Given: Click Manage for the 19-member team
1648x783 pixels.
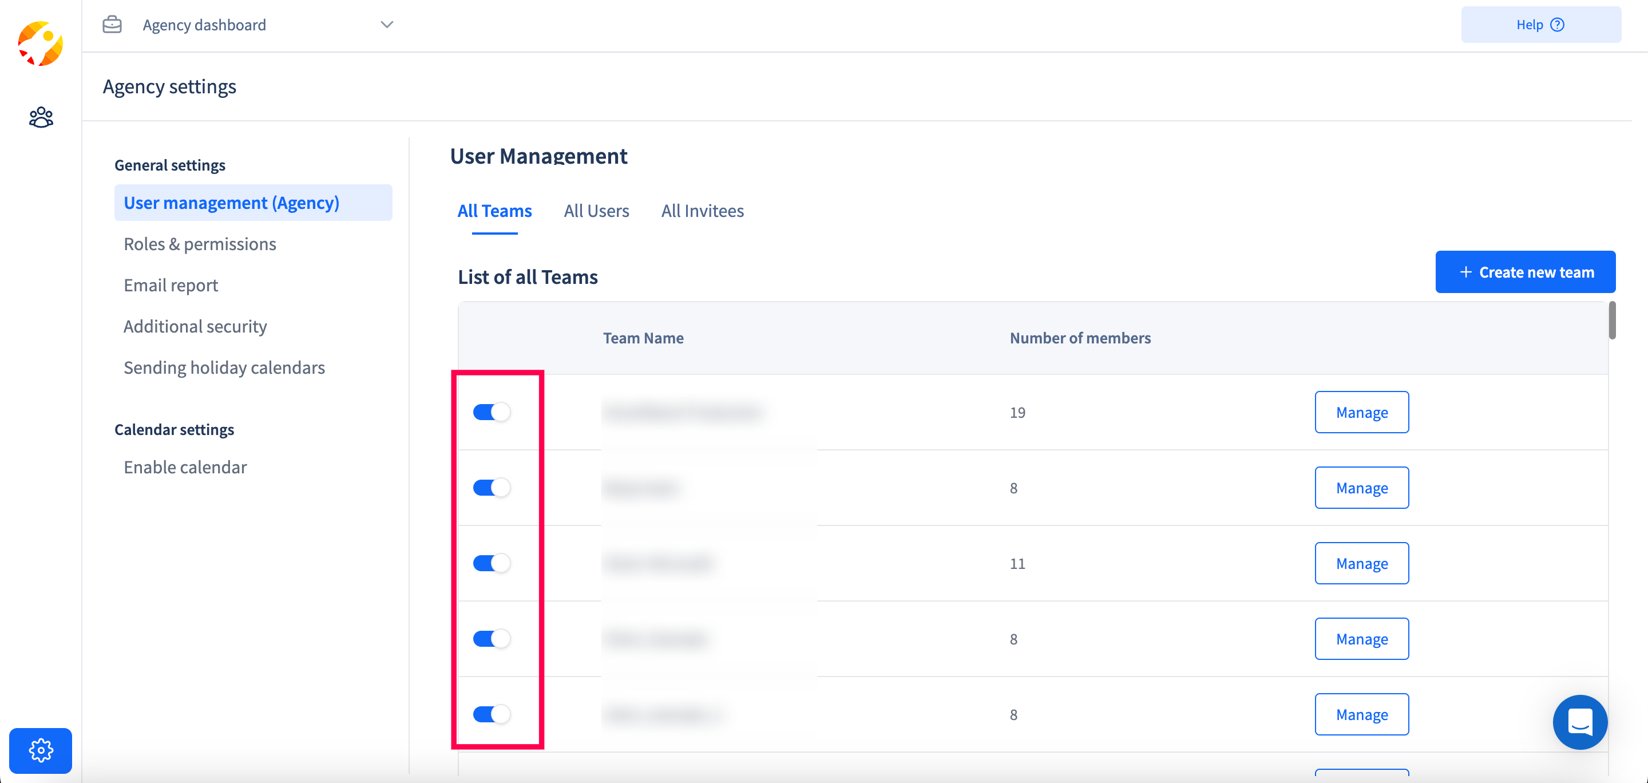Looking at the screenshot, I should tap(1361, 412).
